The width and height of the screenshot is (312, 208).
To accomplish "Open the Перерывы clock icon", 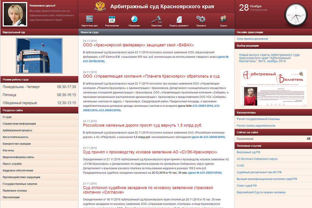I will tap(134, 19).
